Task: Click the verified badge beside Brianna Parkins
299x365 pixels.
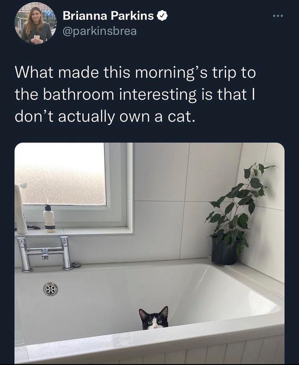Action: click(162, 16)
